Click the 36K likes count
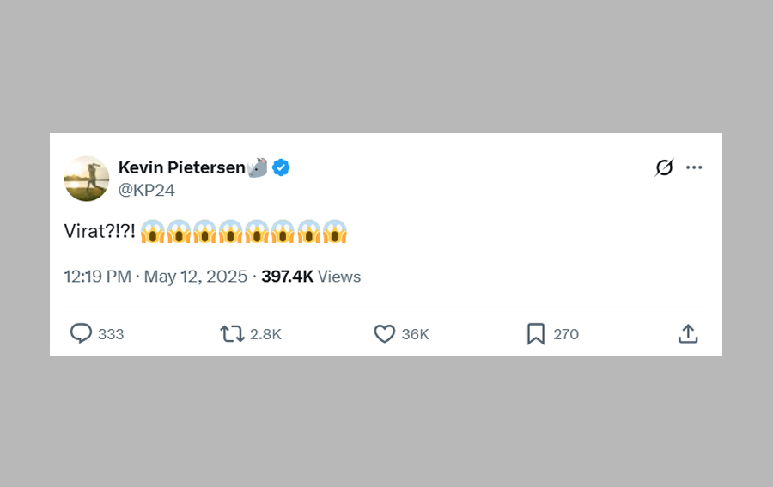773x487 pixels. point(415,334)
